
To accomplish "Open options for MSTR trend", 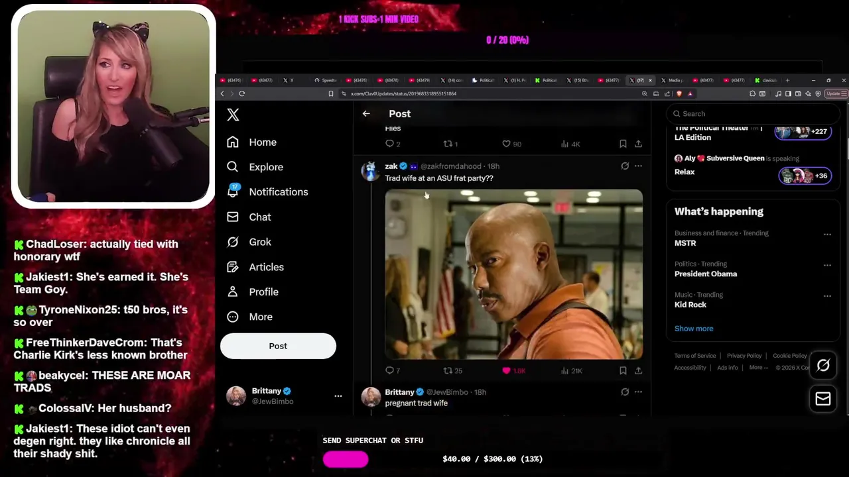I will [827, 235].
